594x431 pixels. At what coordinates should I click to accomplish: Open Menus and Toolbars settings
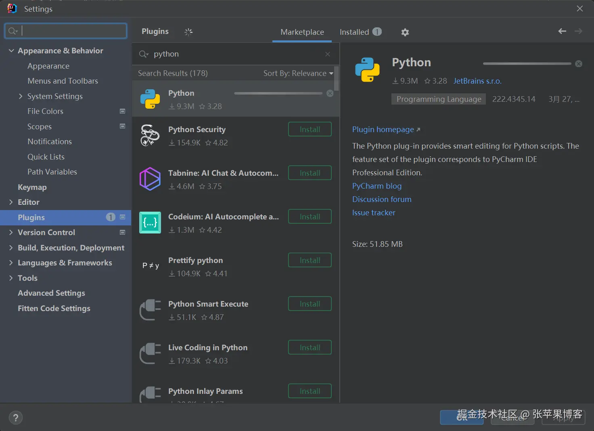pyautogui.click(x=63, y=81)
